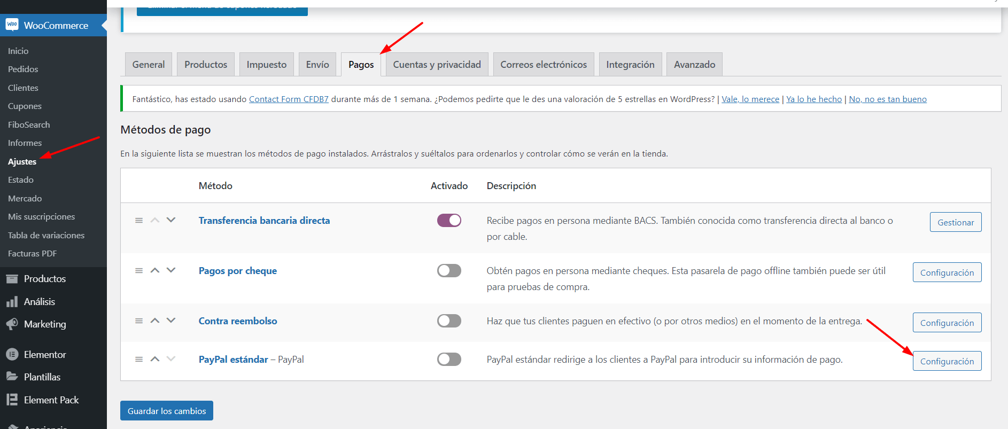This screenshot has height=429, width=1008.
Task: Click the WooCommerce menu heading text
Action: pyautogui.click(x=56, y=25)
